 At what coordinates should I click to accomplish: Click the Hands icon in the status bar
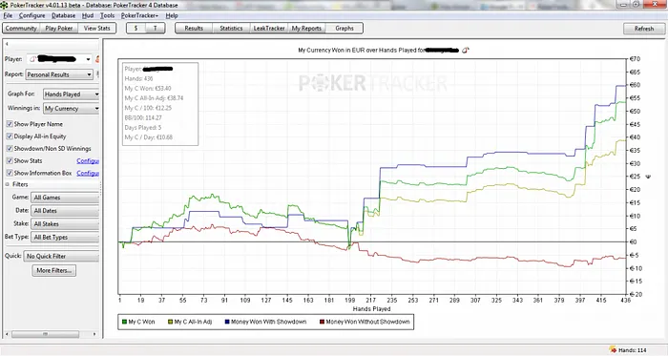pos(613,349)
